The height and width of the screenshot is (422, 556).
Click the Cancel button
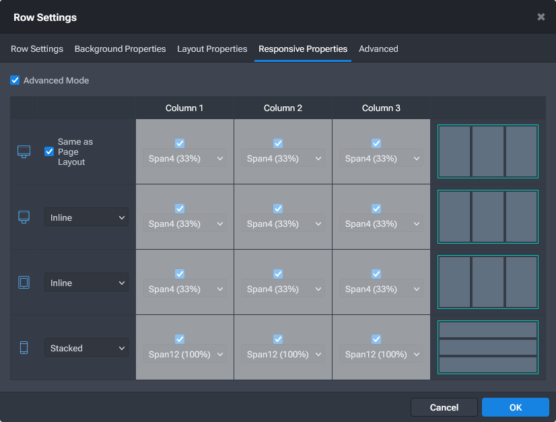444,407
